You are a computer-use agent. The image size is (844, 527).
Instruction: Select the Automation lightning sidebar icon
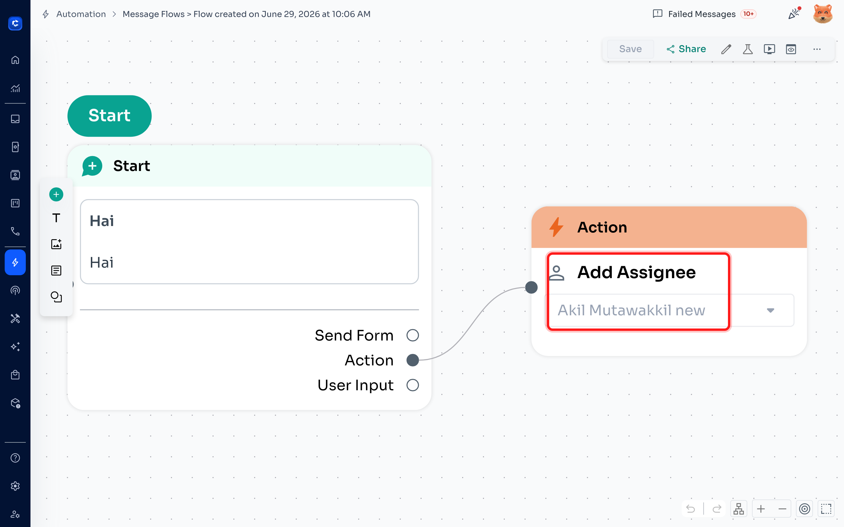(15, 262)
